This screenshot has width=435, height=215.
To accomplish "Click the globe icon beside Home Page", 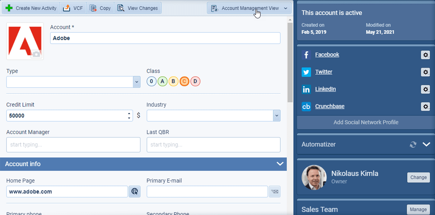I will 134,191.
